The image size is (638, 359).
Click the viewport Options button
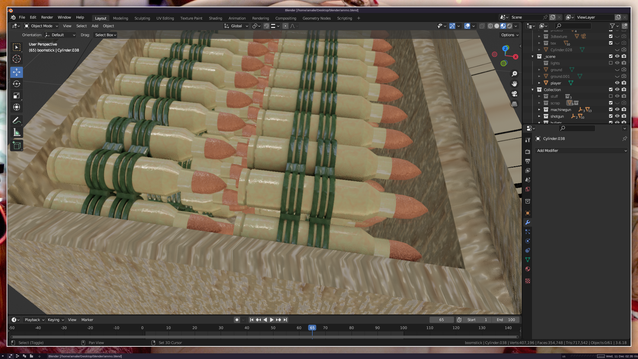tap(510, 35)
